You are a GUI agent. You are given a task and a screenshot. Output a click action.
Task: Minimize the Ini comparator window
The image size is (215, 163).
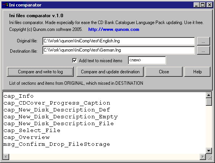(197, 5)
